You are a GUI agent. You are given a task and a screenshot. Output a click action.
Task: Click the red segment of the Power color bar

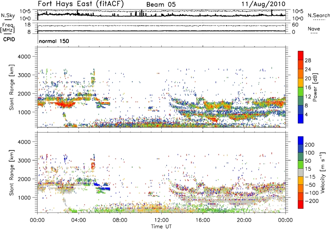coord(301,55)
